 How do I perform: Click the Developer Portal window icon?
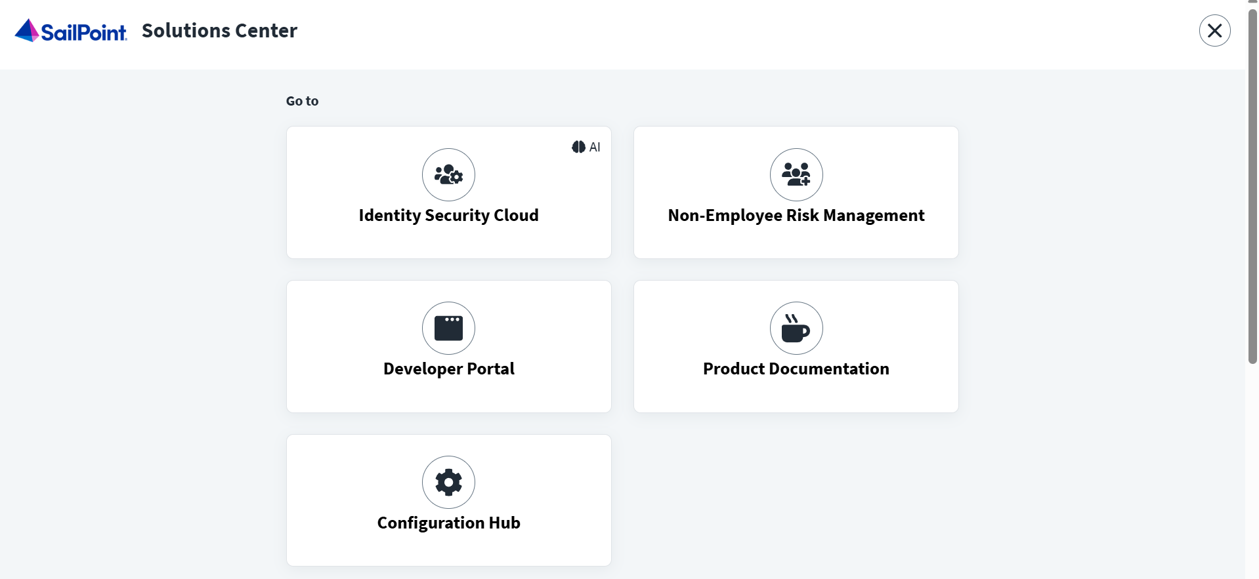coord(448,328)
